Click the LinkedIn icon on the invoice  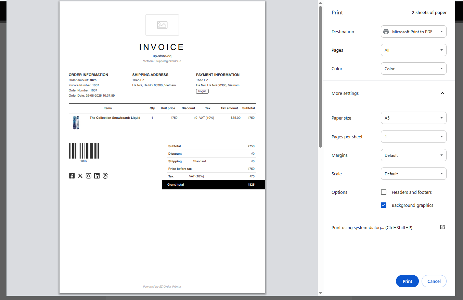point(97,176)
